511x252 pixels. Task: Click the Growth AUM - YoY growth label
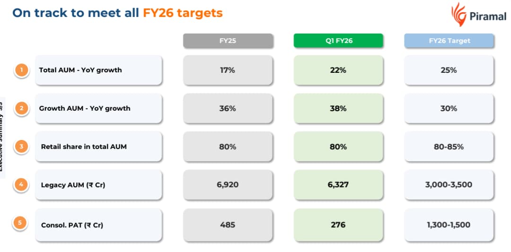point(85,108)
